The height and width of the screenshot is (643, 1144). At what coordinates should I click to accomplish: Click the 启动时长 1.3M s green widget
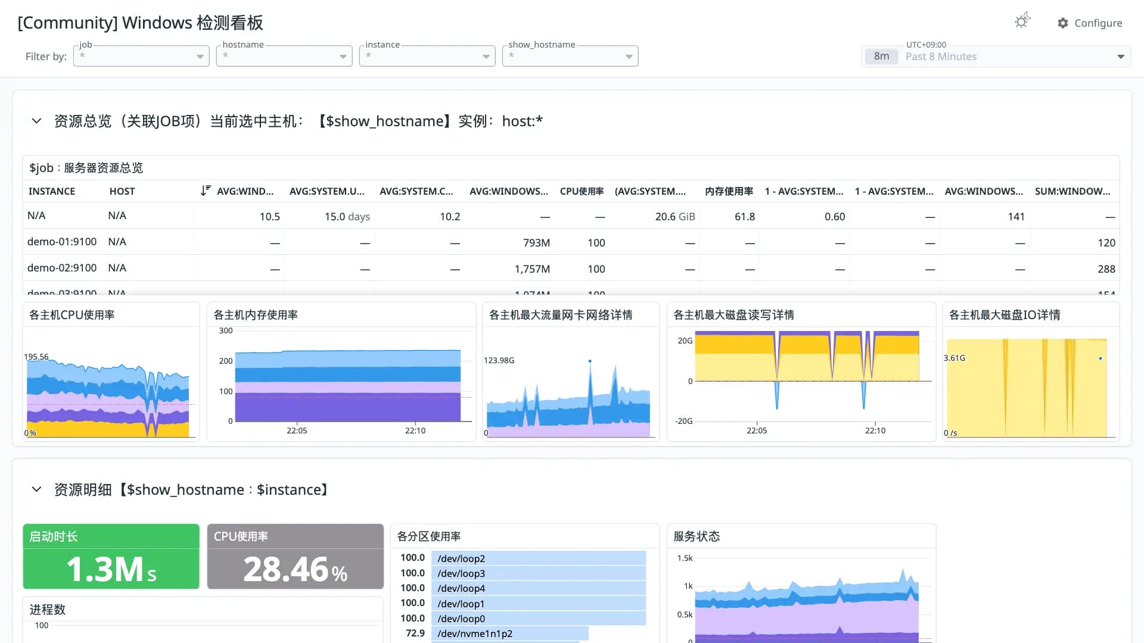(111, 557)
